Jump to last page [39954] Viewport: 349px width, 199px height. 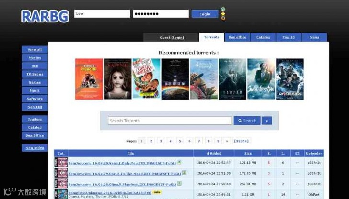(x=242, y=141)
